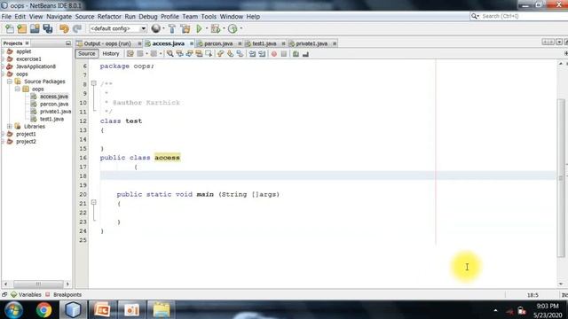Select the project2 project node

(26, 142)
